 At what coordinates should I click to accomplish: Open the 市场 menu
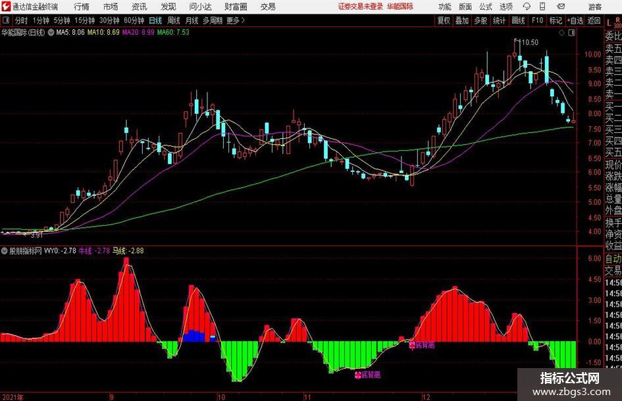coord(111,7)
